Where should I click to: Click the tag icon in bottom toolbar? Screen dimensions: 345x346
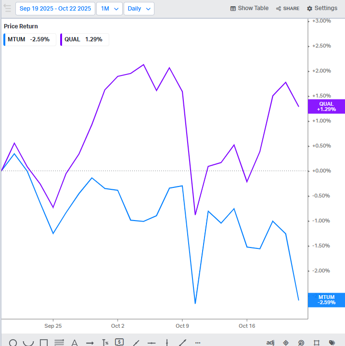coord(332,343)
